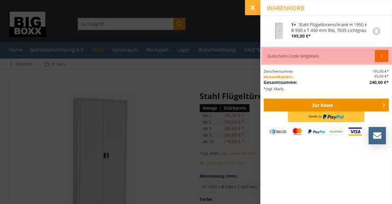Click the BIG BOXX logo
Image resolution: width=392 pixels, height=204 pixels.
pos(28,24)
